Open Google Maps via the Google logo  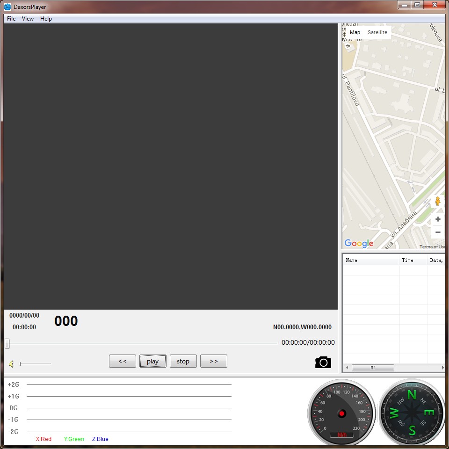(x=358, y=243)
